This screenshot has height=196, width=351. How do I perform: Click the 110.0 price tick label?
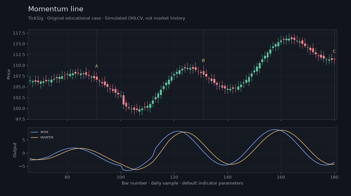(19, 66)
